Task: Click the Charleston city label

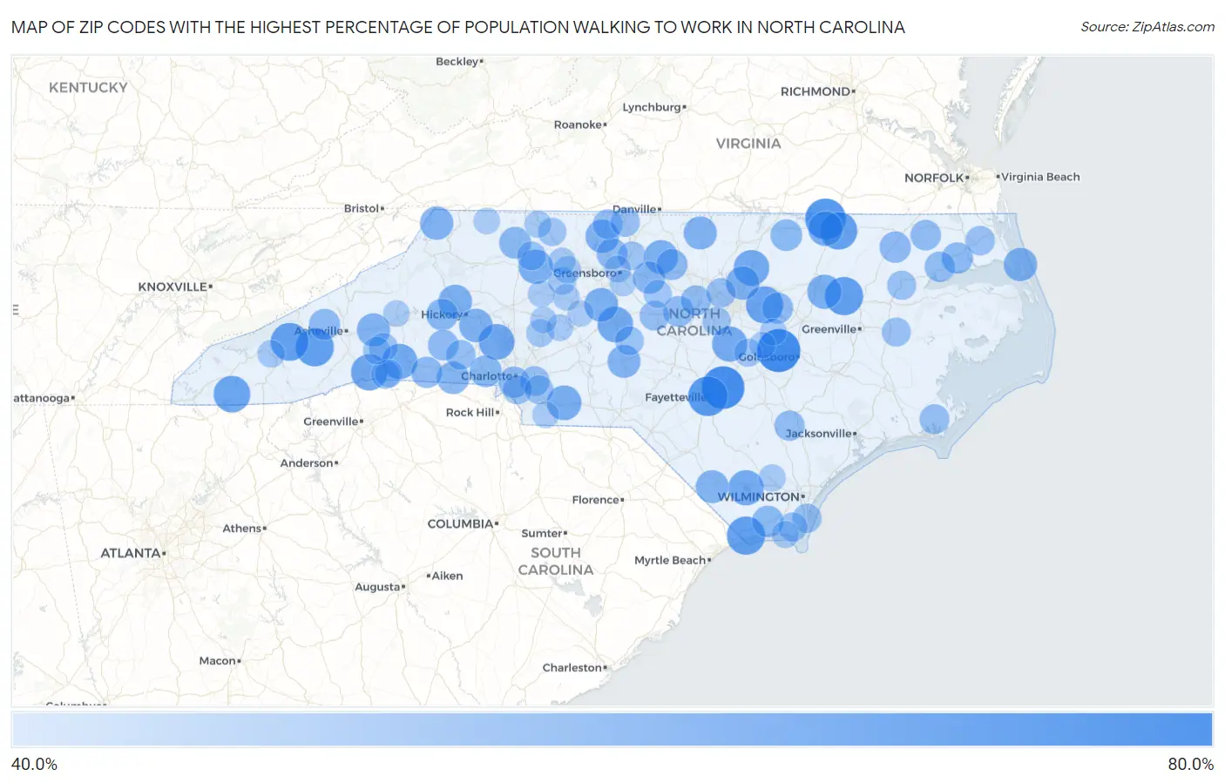Action: tap(574, 668)
